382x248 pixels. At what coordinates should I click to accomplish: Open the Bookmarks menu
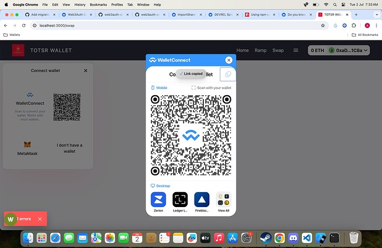(98, 4)
